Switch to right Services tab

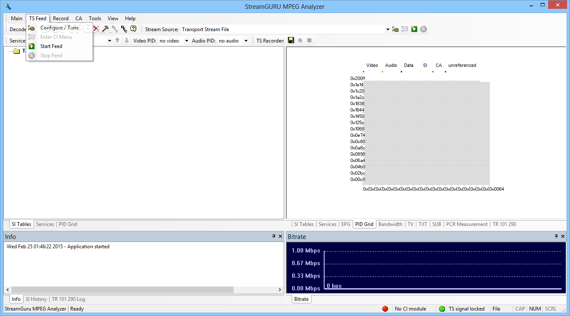pyautogui.click(x=328, y=224)
